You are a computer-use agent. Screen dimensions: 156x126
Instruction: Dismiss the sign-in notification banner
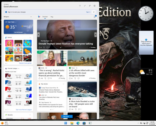tap(94, 12)
